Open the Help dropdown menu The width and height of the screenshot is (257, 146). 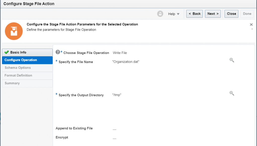click(174, 14)
